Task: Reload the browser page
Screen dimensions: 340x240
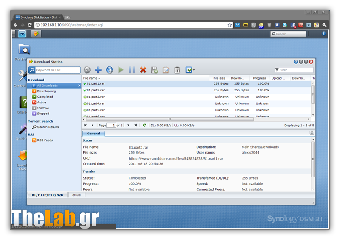Action: pyautogui.click(x=30, y=25)
